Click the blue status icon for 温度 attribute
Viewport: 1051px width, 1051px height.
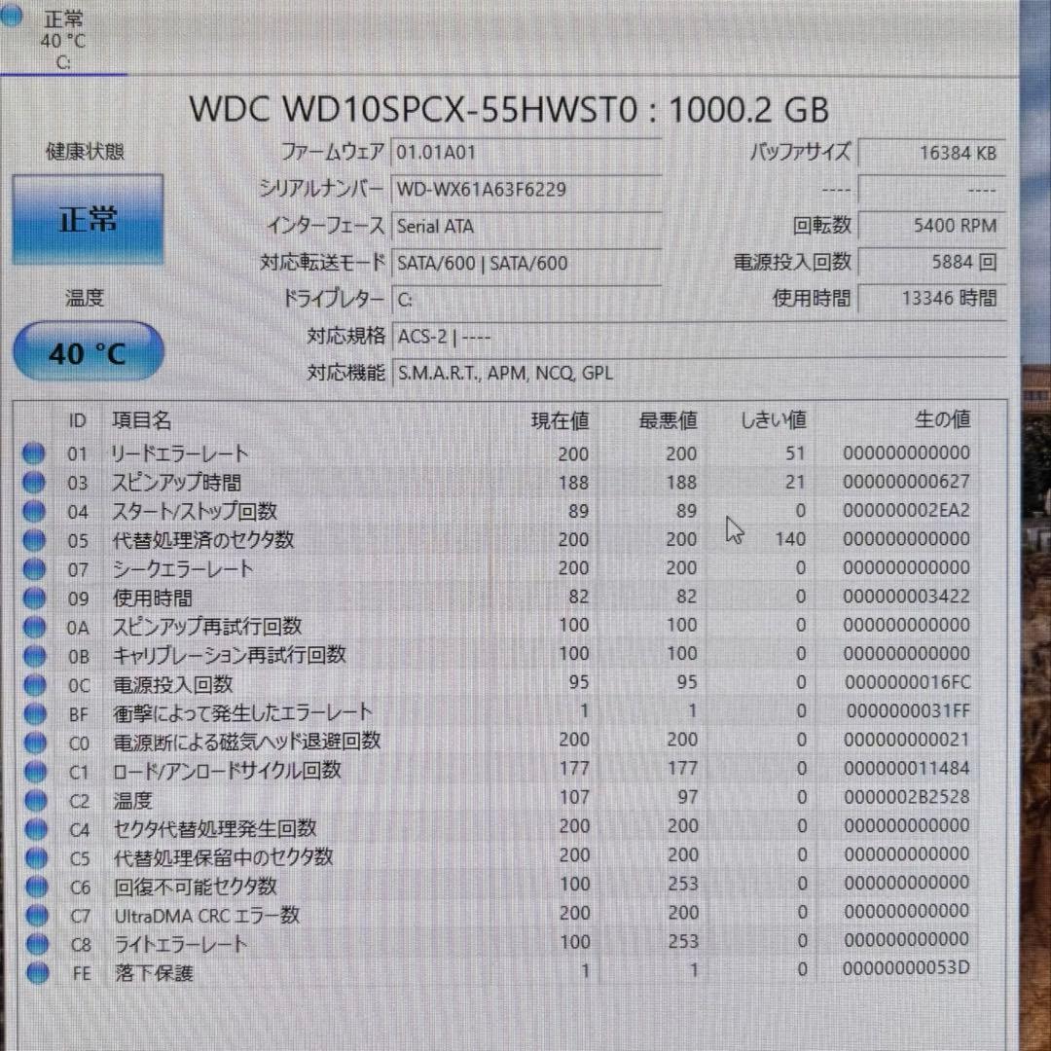click(x=34, y=799)
